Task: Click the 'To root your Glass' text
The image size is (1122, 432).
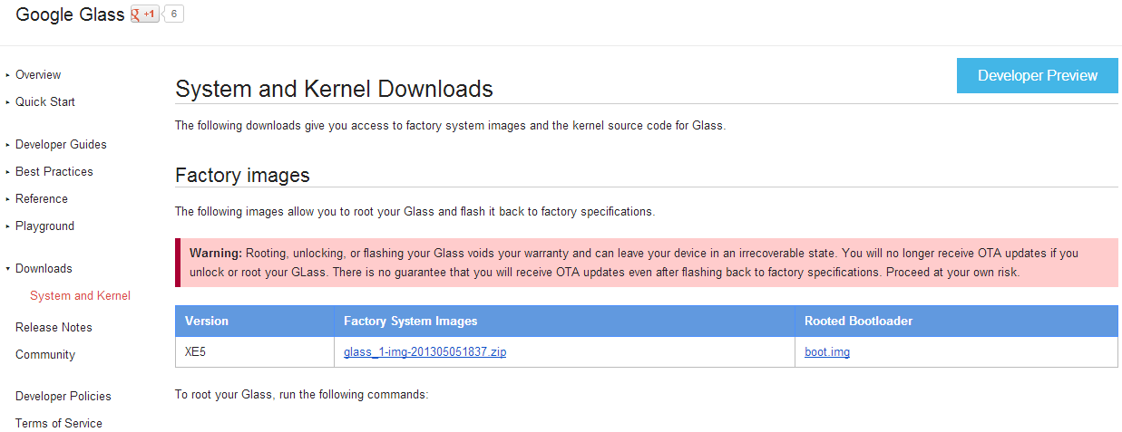Action: click(300, 396)
